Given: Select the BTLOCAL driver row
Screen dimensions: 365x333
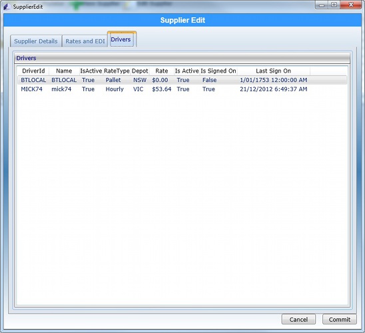Looking at the screenshot, I should [x=182, y=80].
